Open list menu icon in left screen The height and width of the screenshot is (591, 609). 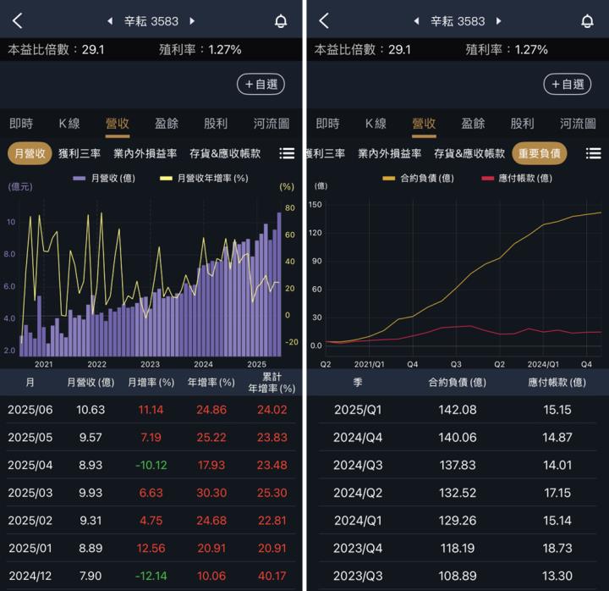click(x=287, y=153)
